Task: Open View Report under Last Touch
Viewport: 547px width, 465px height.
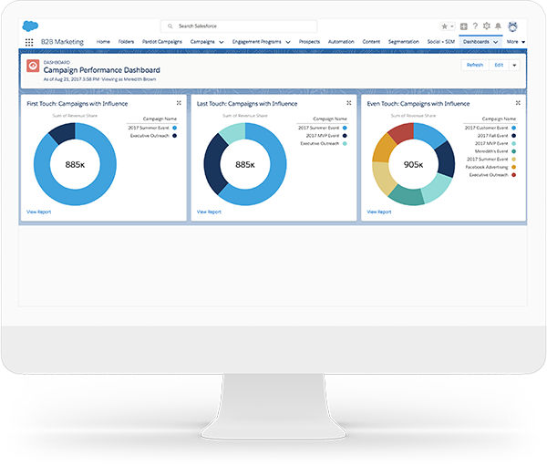Action: [x=209, y=212]
